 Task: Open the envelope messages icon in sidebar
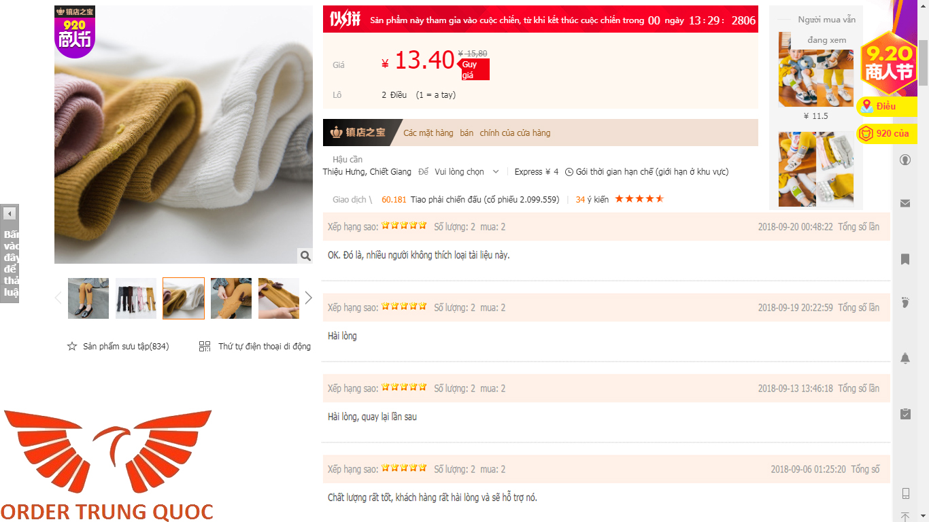[x=905, y=203]
